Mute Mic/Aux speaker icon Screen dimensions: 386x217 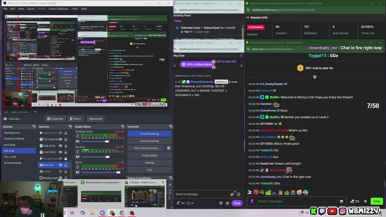pyautogui.click(x=78, y=157)
